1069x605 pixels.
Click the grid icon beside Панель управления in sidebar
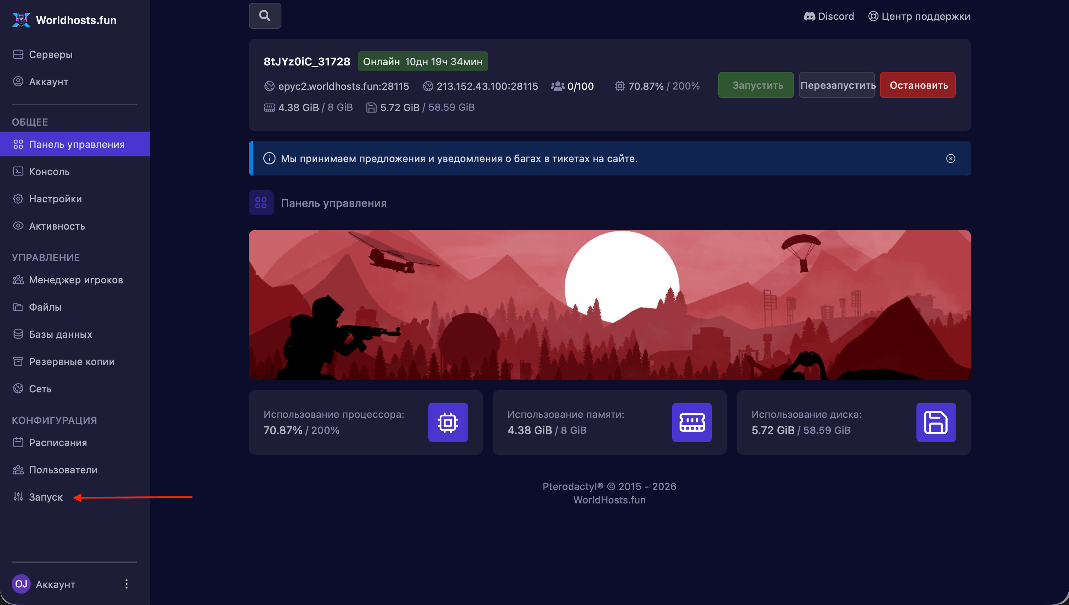18,144
